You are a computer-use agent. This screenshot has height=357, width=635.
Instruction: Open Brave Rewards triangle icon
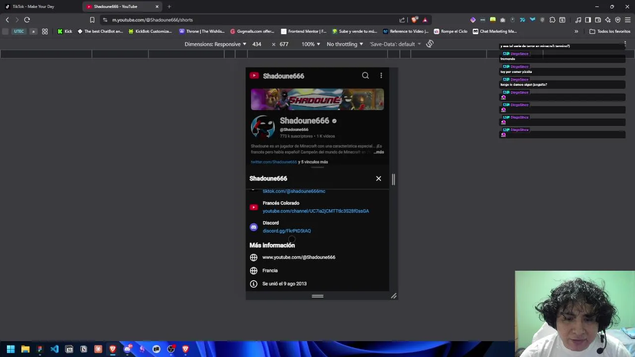pos(425,20)
